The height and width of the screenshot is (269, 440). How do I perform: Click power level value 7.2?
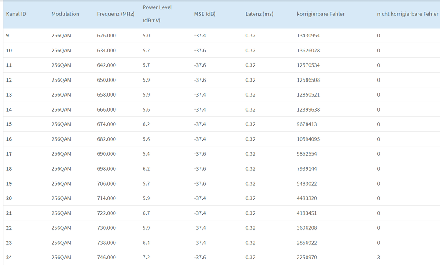pos(146,258)
